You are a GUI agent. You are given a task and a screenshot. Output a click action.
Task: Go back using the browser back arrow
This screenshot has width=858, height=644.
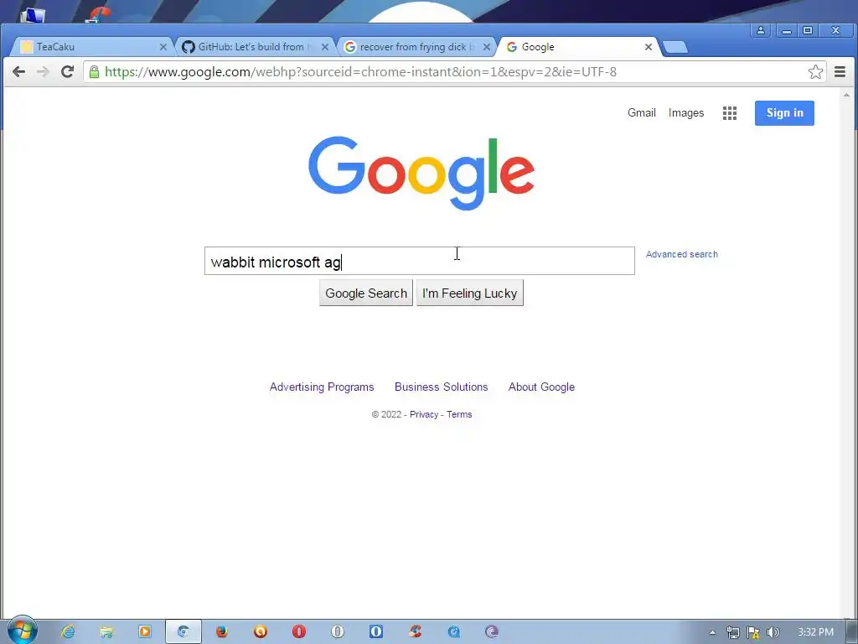pos(18,72)
